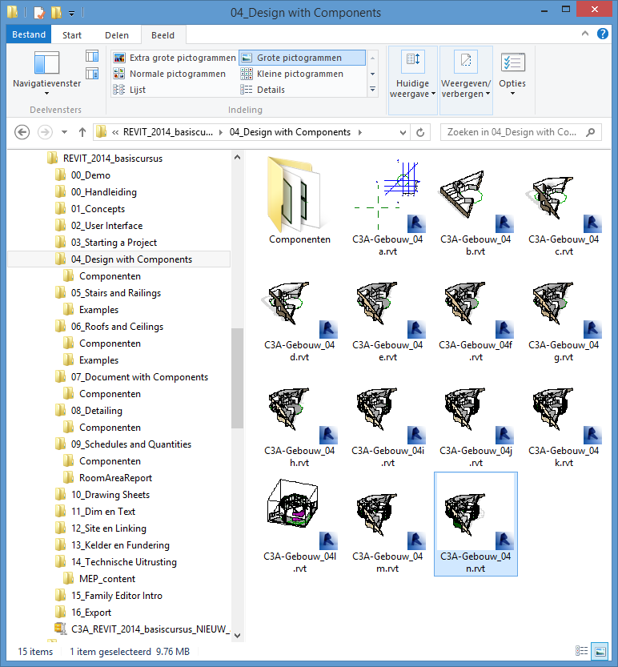Click the selected file C3A-Gebouw_04n.rvt

(x=476, y=524)
